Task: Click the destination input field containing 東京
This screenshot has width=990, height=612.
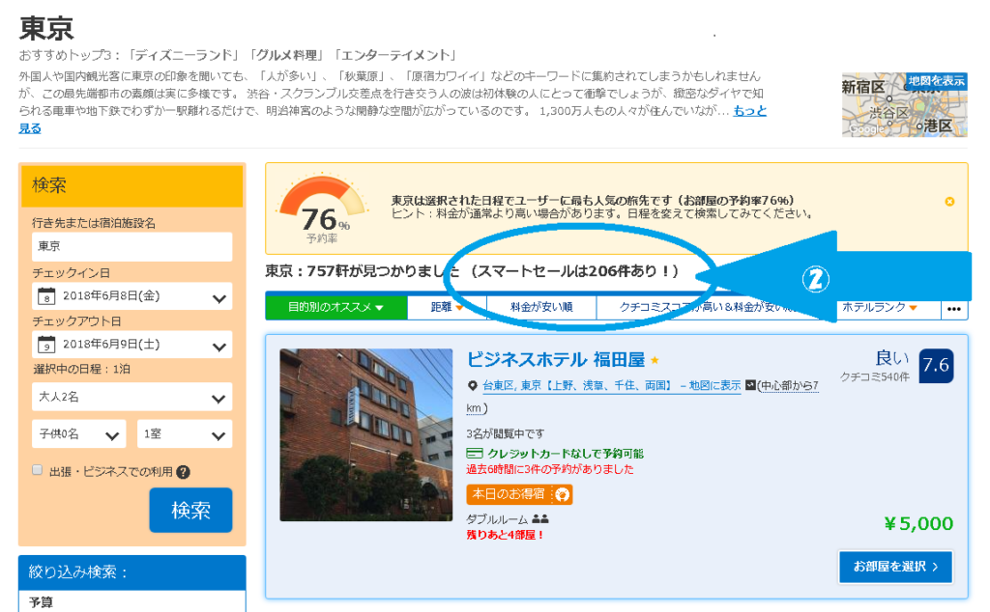Action: (131, 246)
